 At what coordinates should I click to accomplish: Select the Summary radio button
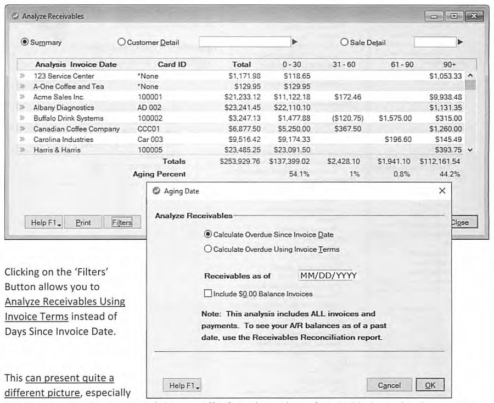(25, 42)
